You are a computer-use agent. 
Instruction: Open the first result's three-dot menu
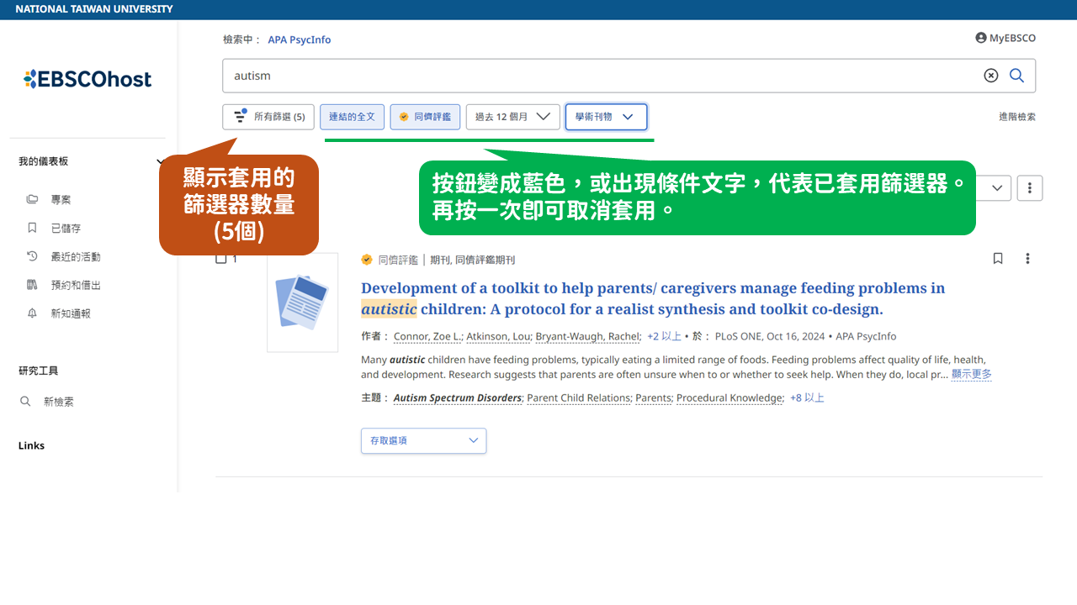pyautogui.click(x=1027, y=259)
